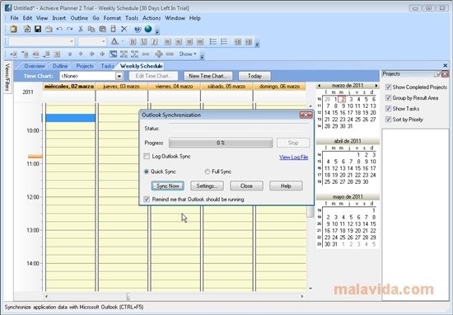Cut the selection using the scissors icon
The image size is (453, 315).
click(x=81, y=29)
